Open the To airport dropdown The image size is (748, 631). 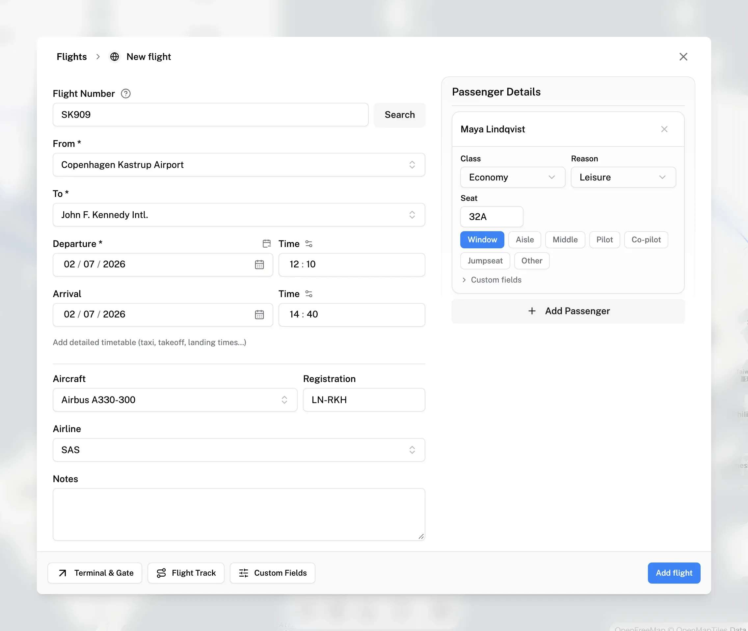(x=239, y=215)
